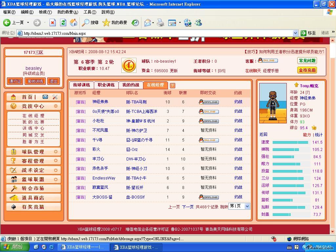Open the address bar dropdown arrow
Screen dimensions: 336x252
tap(296, 33)
